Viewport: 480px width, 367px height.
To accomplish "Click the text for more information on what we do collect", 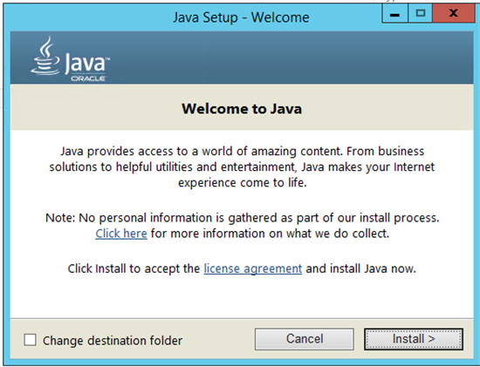I will point(270,234).
